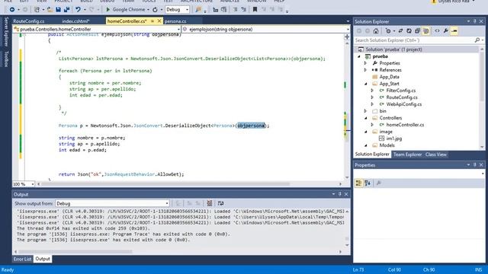Toggle pin on the homeController.cs tab
This screenshot has width=488, height=274.
(152, 21)
